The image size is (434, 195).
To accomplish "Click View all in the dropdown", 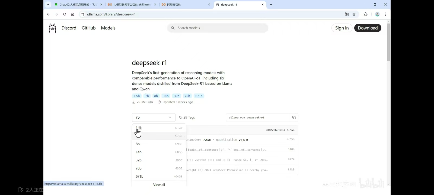I will [x=159, y=185].
